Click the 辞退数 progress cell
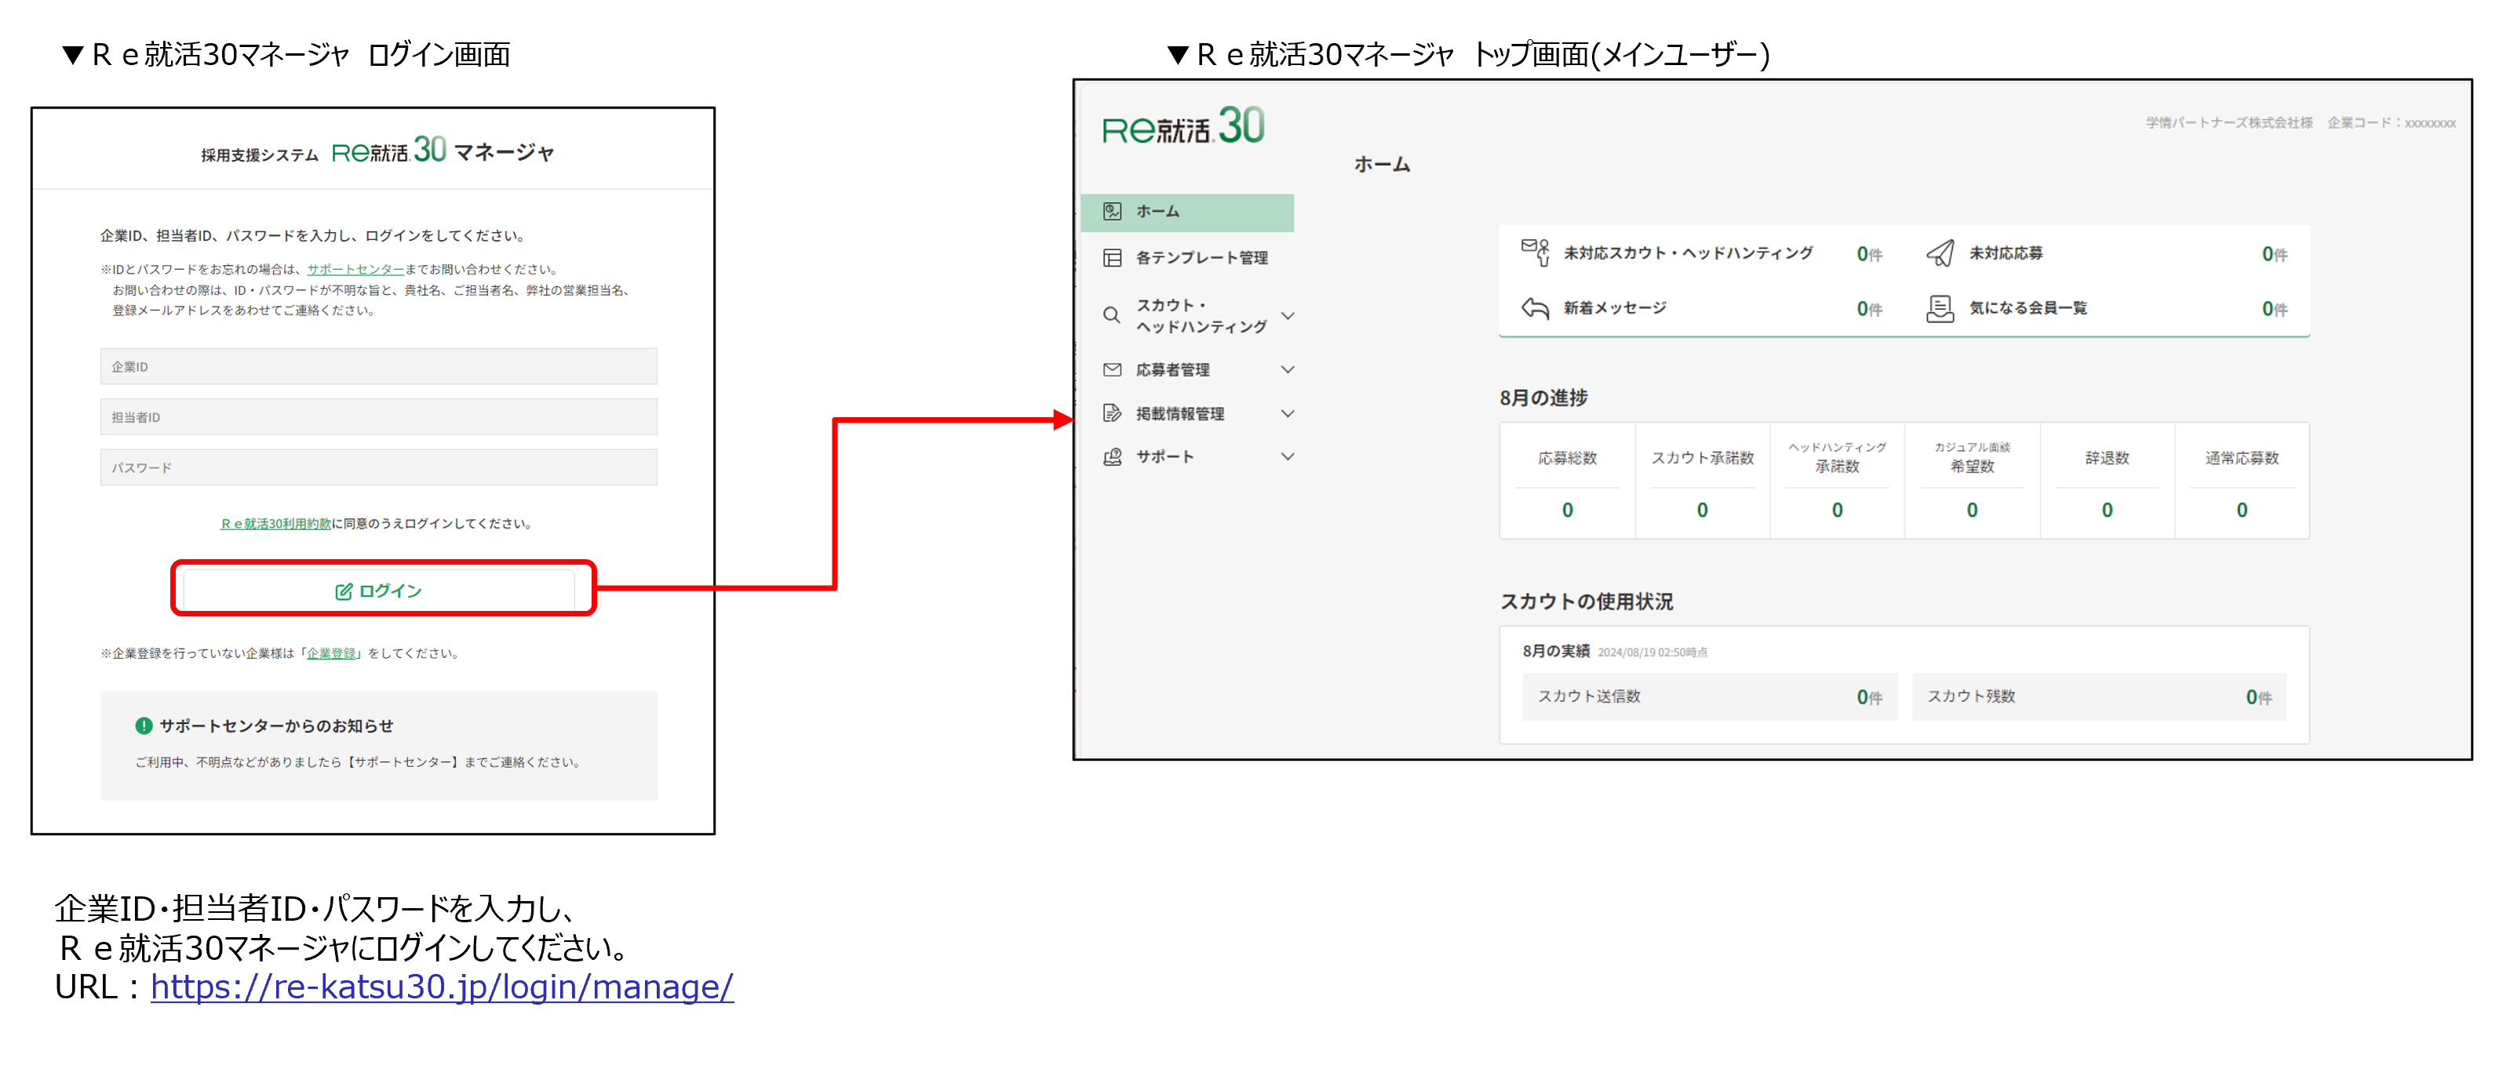This screenshot has height=1065, width=2514. pos(2106,481)
